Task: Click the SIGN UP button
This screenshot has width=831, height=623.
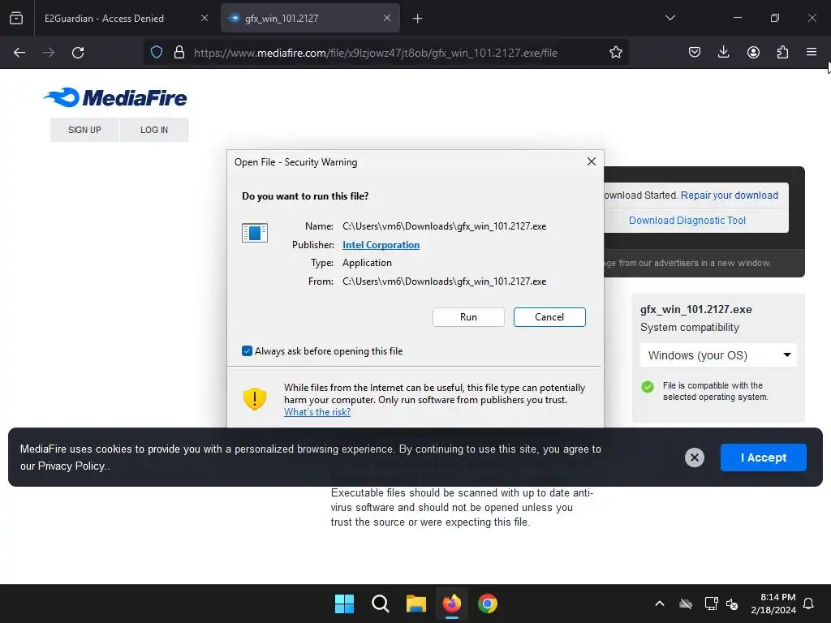Action: [x=84, y=130]
